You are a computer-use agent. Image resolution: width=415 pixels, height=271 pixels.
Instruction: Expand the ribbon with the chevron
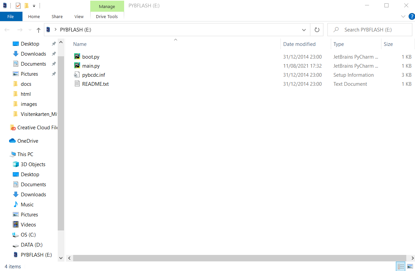(x=403, y=16)
